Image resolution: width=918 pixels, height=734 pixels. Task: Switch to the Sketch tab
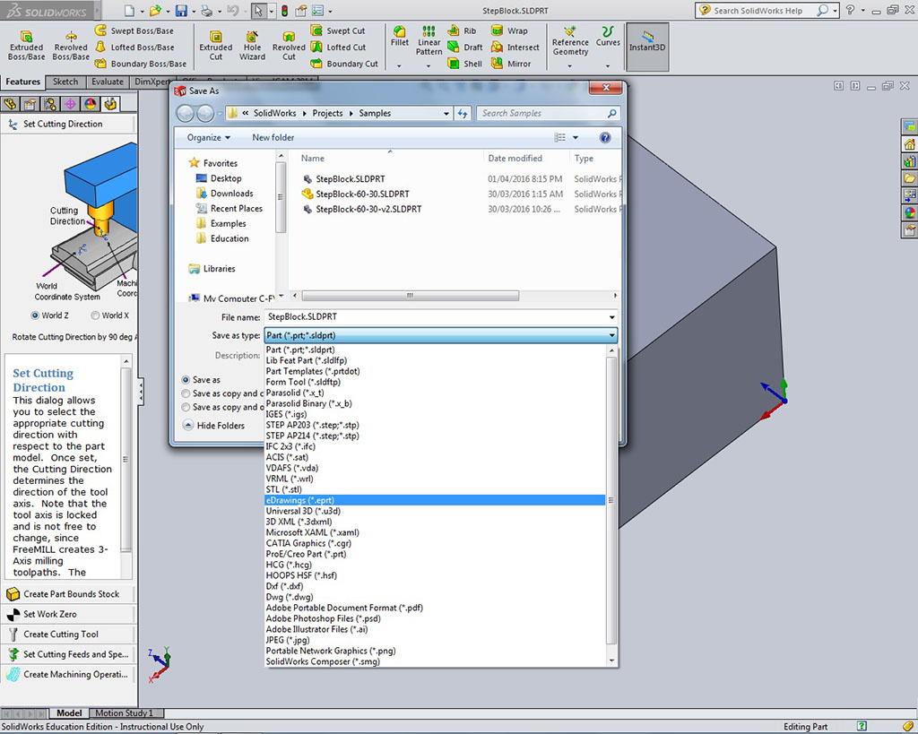tap(65, 82)
